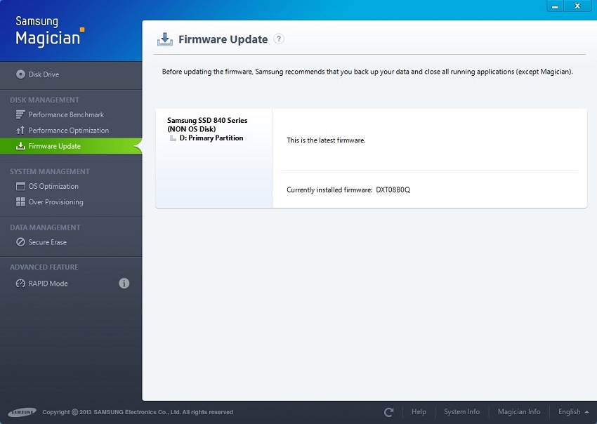Click the Disk Drive section header
The width and height of the screenshot is (597, 424).
click(41, 74)
